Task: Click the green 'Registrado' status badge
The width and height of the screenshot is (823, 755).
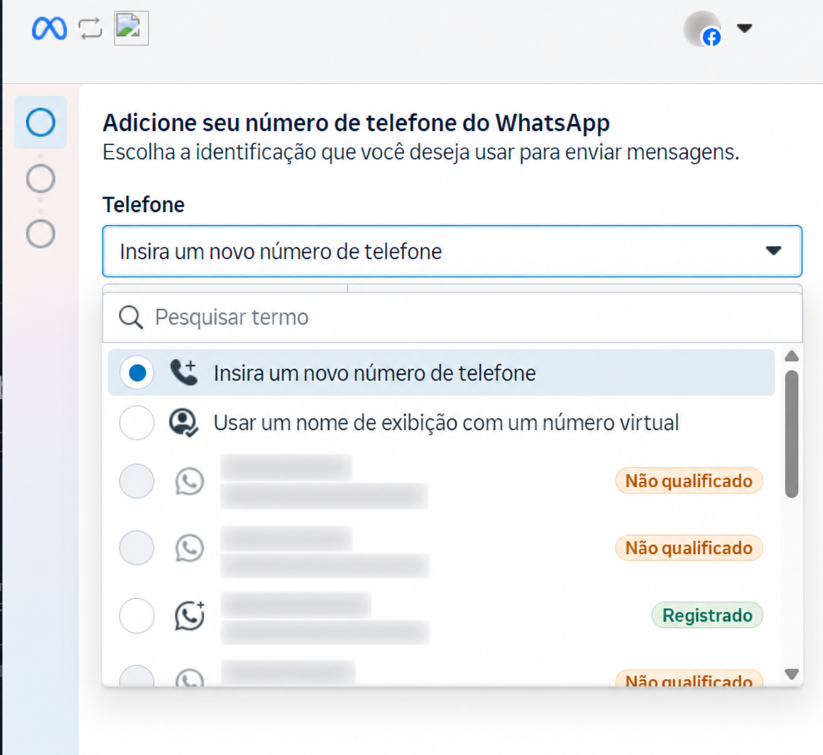Action: [x=707, y=615]
